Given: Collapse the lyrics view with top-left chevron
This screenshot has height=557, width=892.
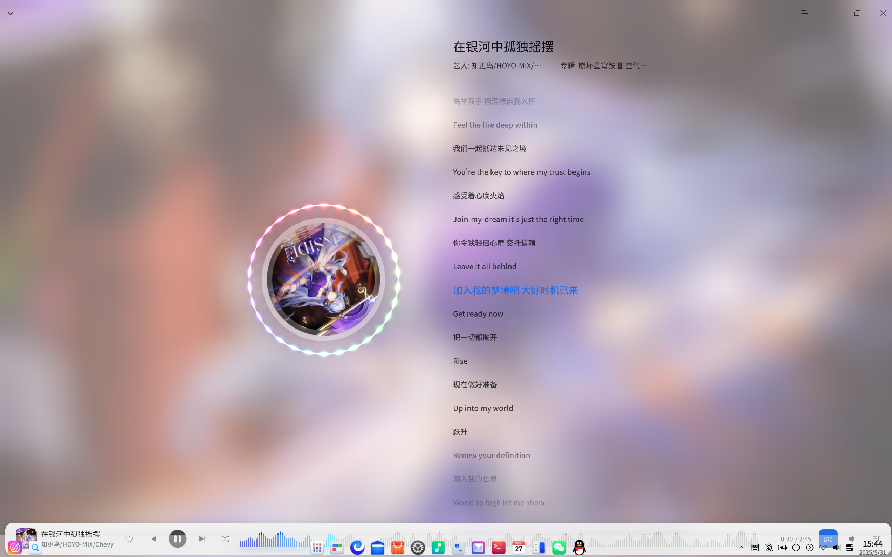Looking at the screenshot, I should pyautogui.click(x=10, y=14).
